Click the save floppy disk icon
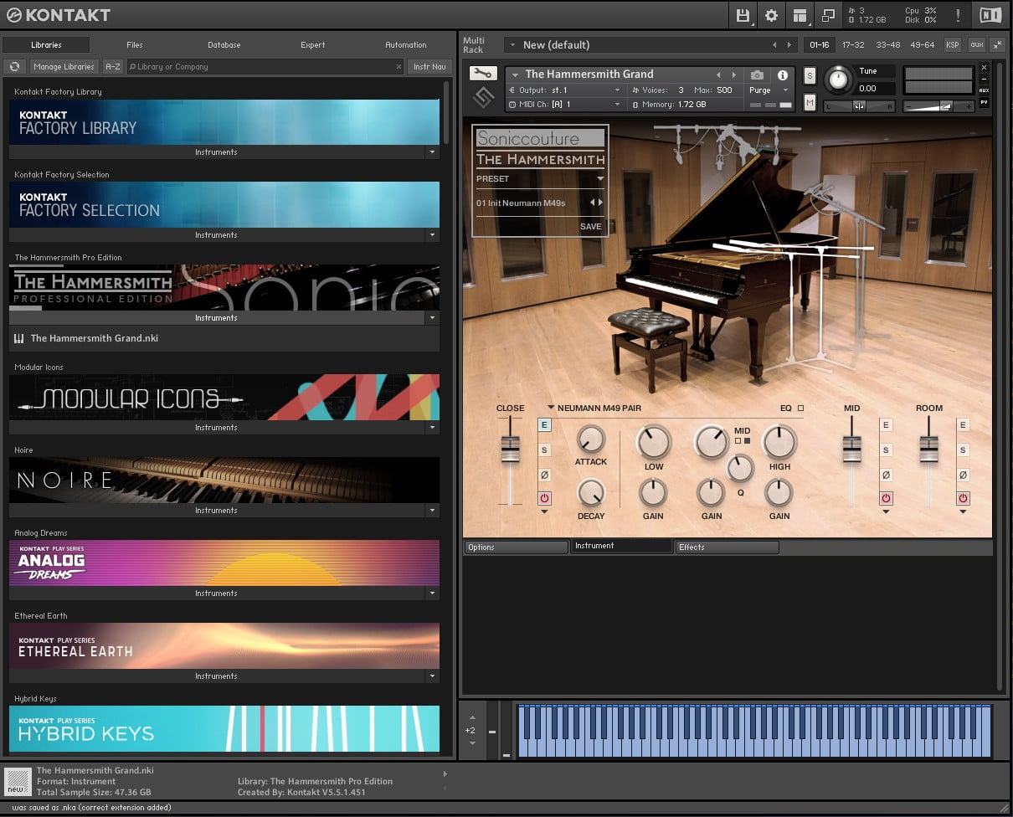Image resolution: width=1013 pixels, height=817 pixels. (743, 15)
